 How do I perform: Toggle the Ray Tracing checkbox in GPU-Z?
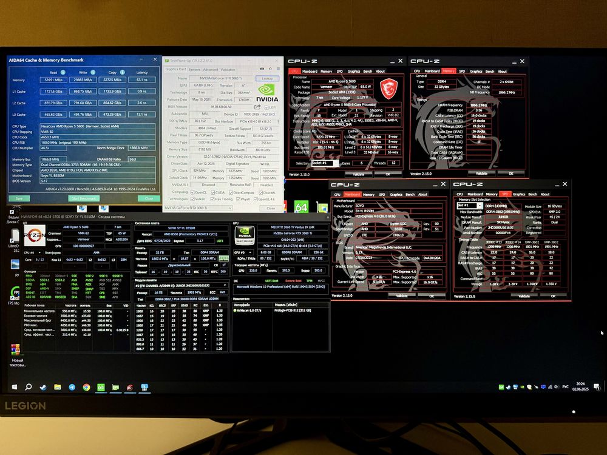[x=212, y=199]
